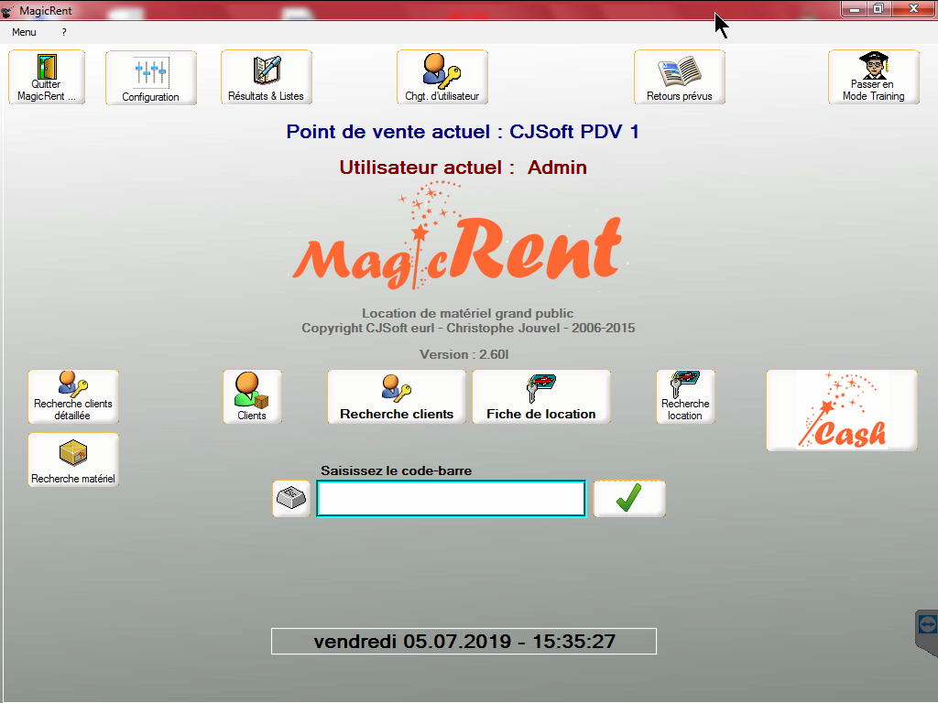Click the 'Copyright CJSoft eurl' line
Image resolution: width=938 pixels, height=703 pixels.
468,329
